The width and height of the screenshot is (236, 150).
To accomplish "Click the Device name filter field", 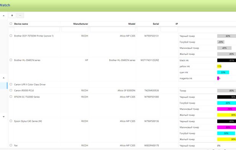I will pos(37,30).
